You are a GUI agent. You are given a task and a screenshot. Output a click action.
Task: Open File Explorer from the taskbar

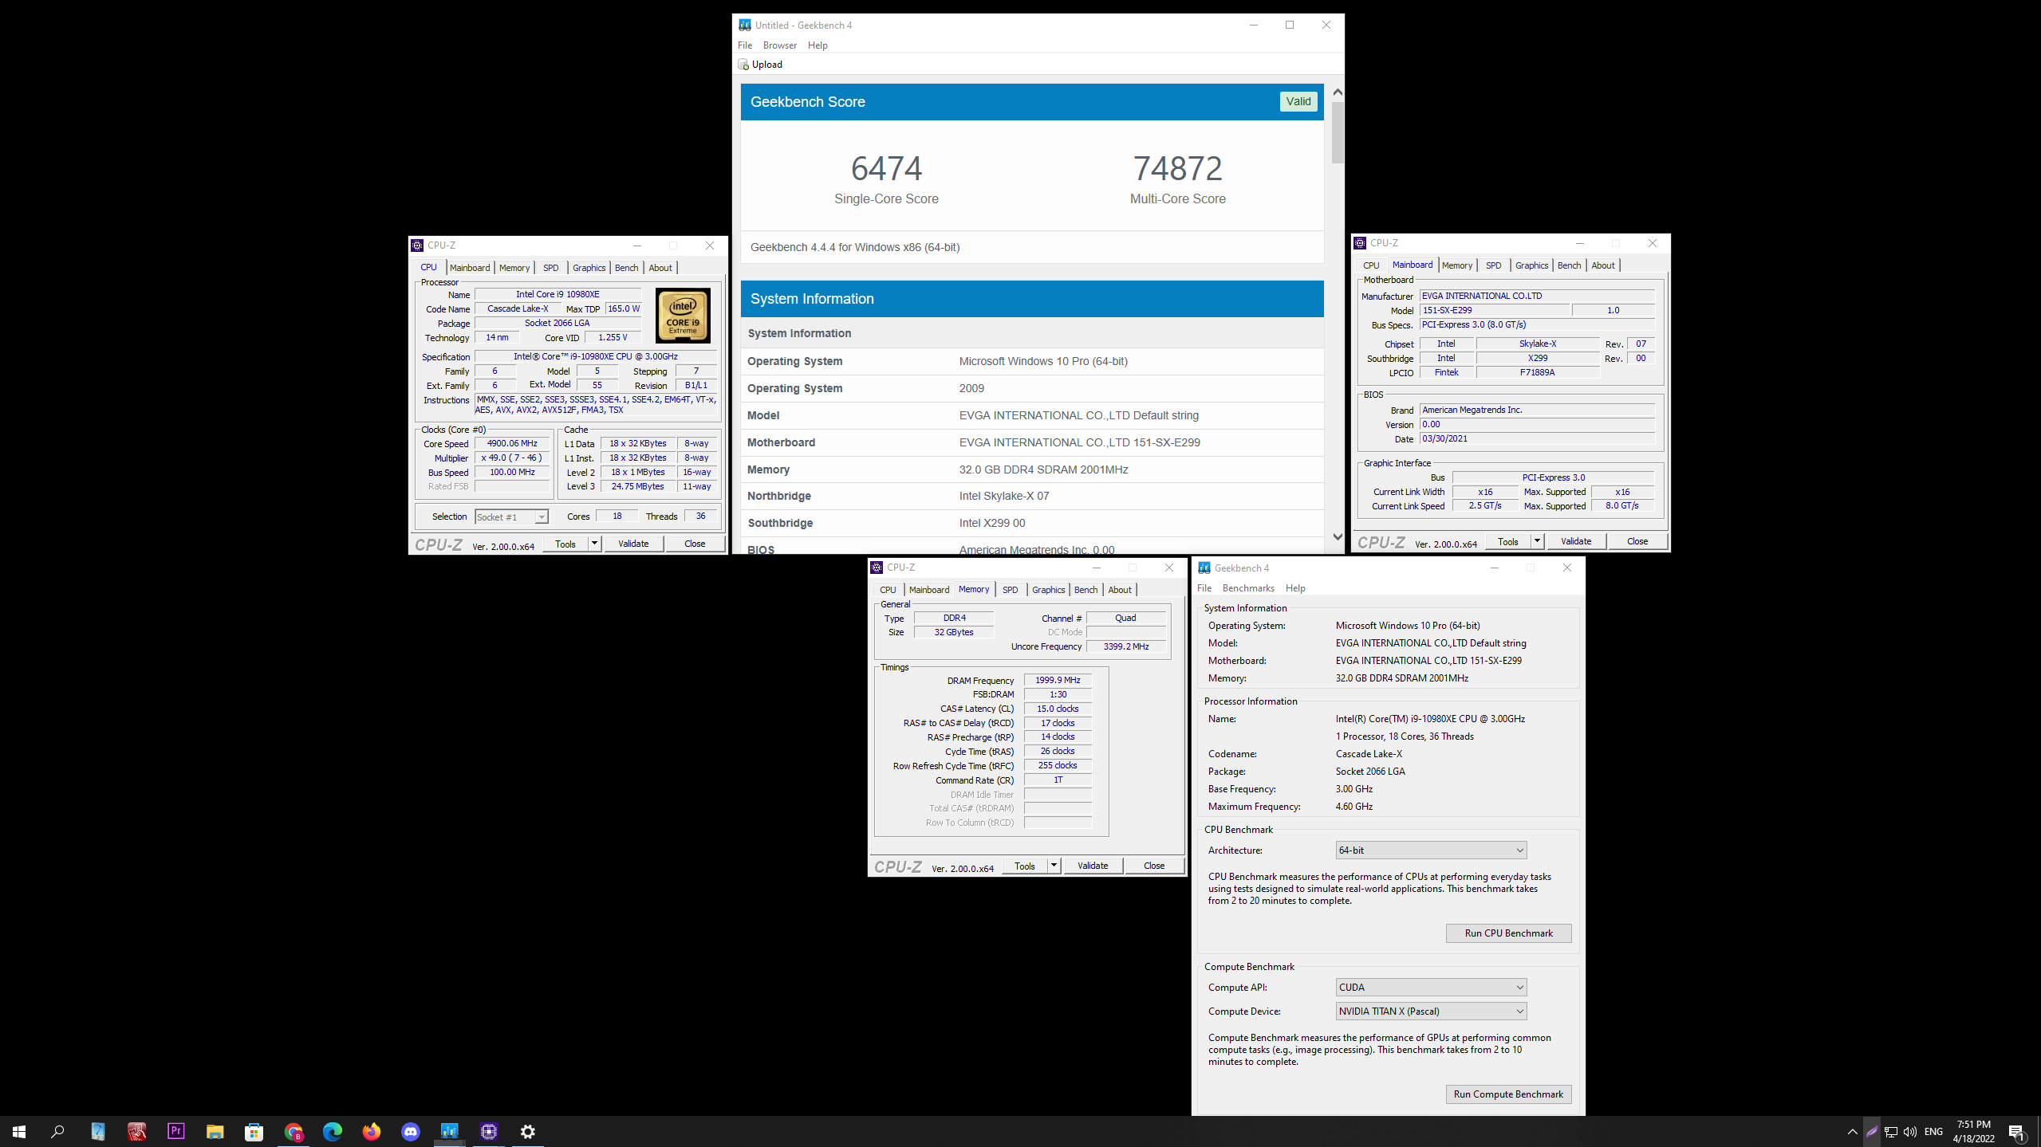[x=215, y=1131]
